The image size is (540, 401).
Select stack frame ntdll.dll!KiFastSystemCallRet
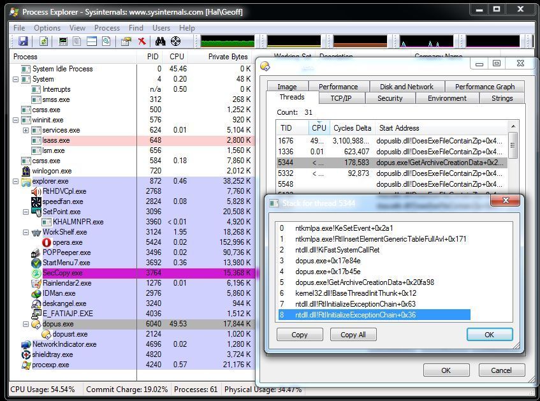(x=337, y=250)
